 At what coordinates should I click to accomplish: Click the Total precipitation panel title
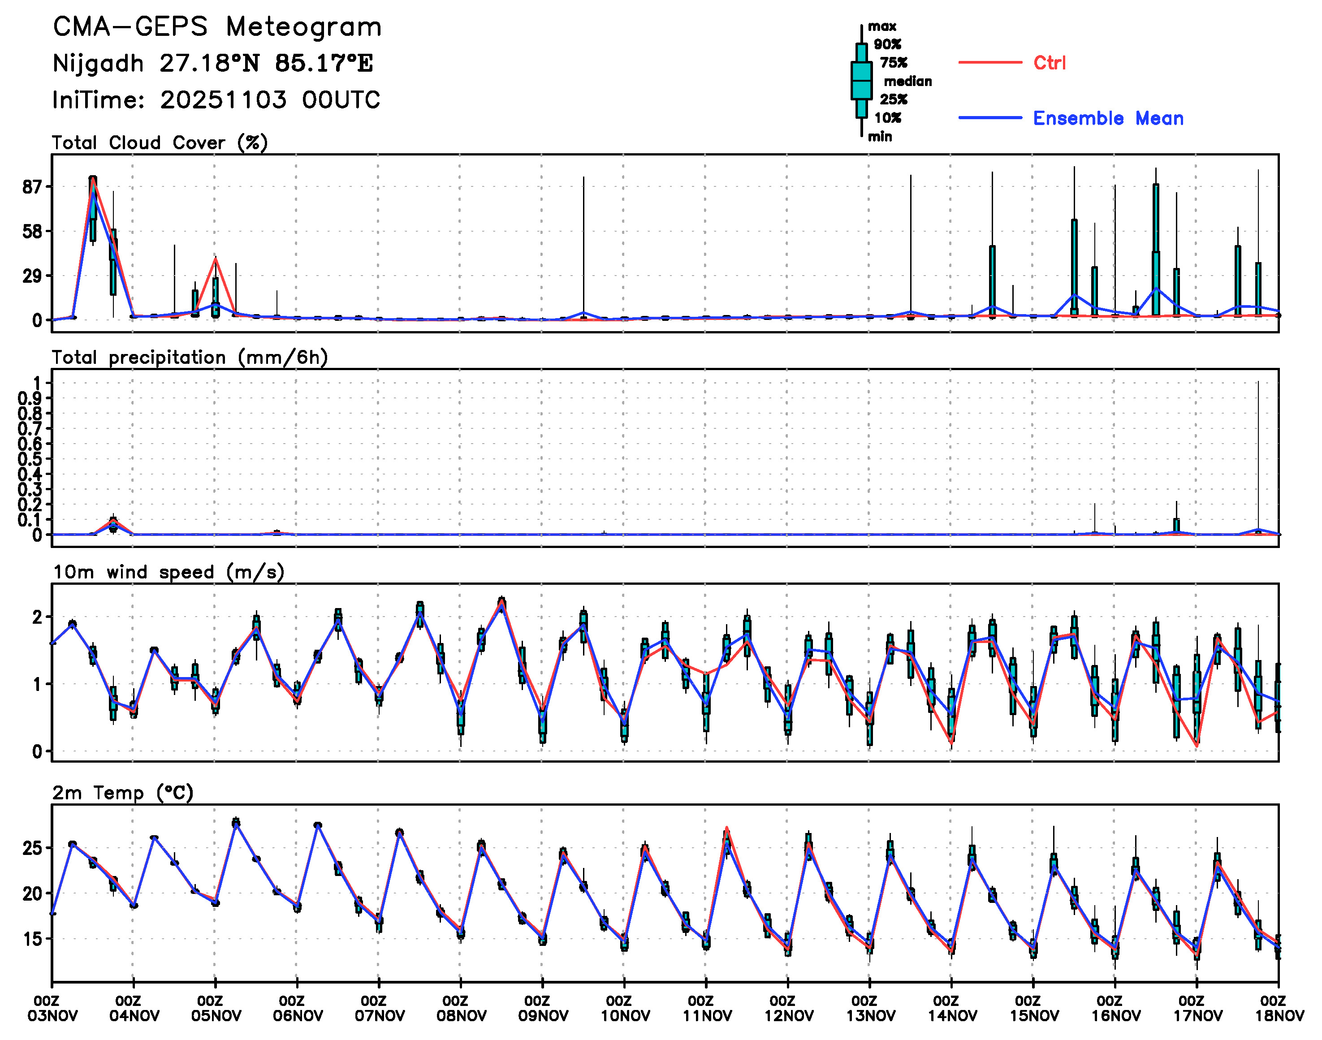click(x=190, y=358)
